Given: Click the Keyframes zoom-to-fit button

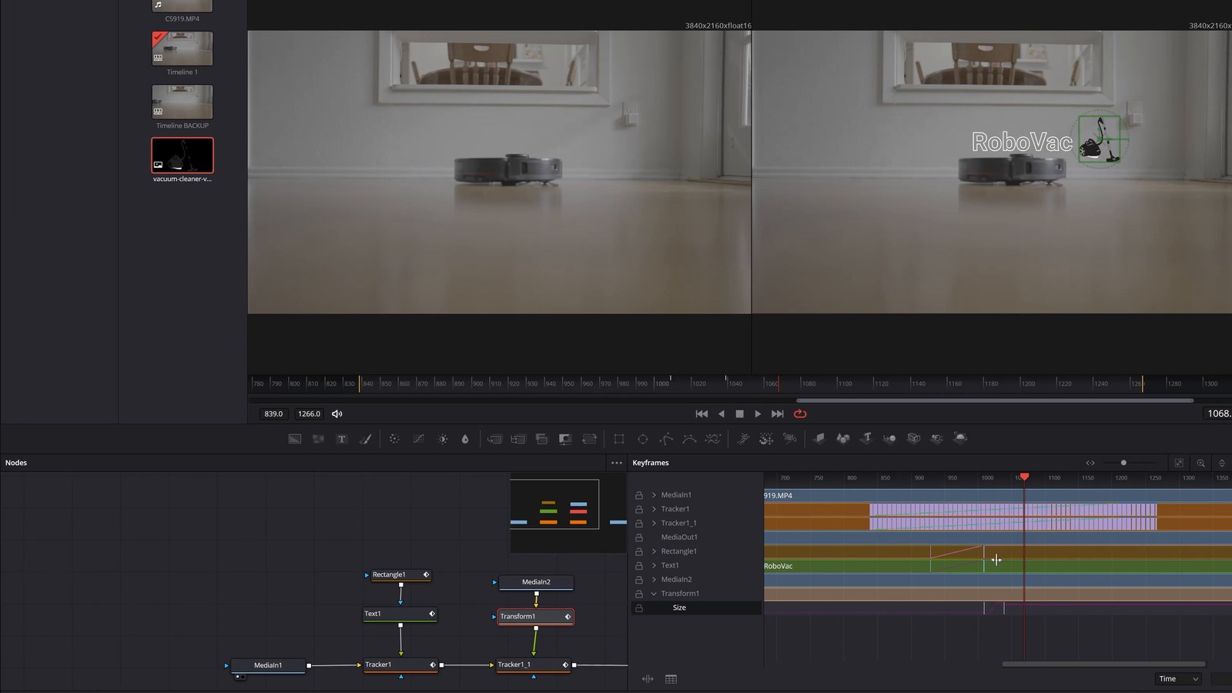Looking at the screenshot, I should click(x=1179, y=463).
